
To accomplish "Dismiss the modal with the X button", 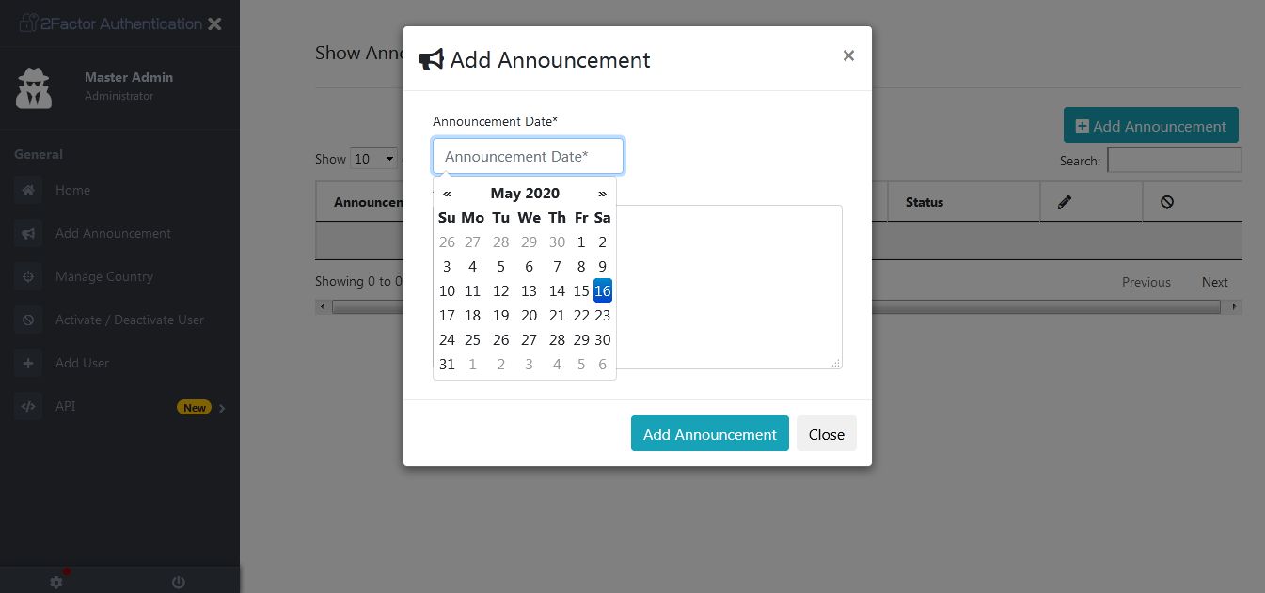I will click(x=848, y=55).
